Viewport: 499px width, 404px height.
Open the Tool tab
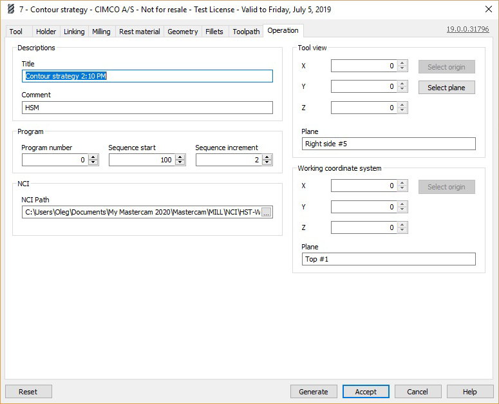point(16,32)
